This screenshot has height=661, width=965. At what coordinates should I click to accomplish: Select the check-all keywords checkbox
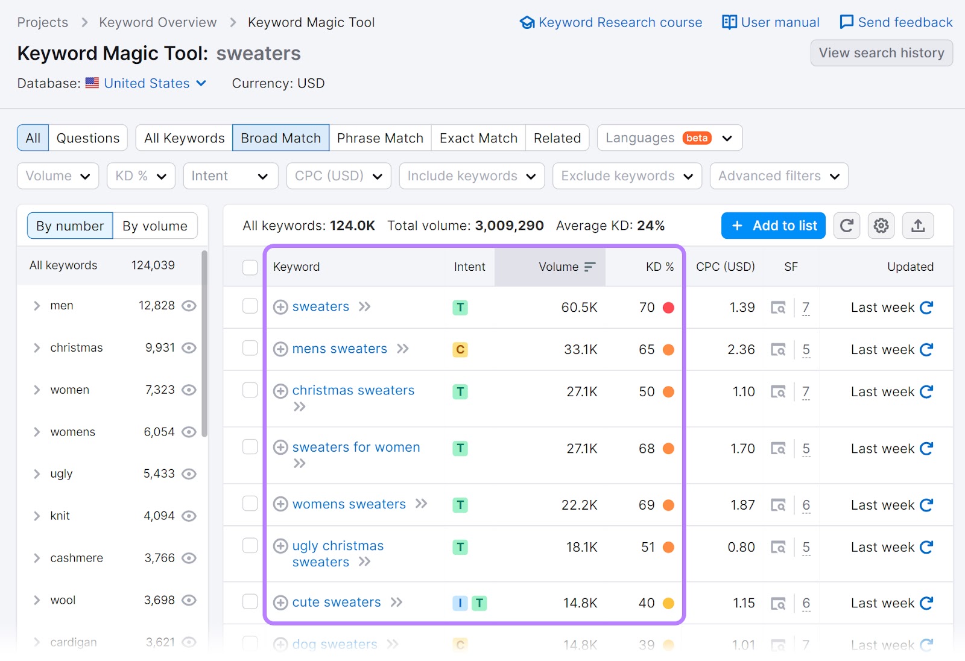point(250,267)
